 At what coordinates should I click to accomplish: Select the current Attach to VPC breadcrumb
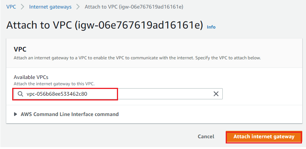(x=134, y=7)
